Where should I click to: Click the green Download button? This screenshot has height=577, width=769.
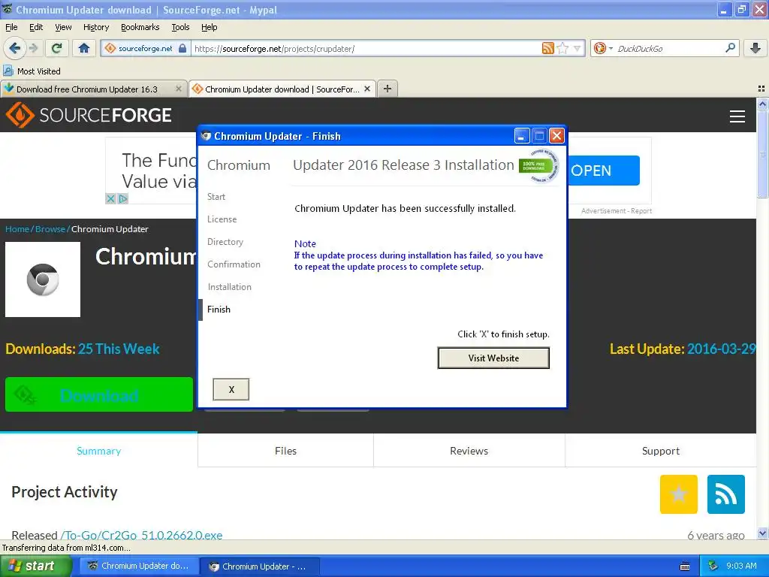(99, 394)
